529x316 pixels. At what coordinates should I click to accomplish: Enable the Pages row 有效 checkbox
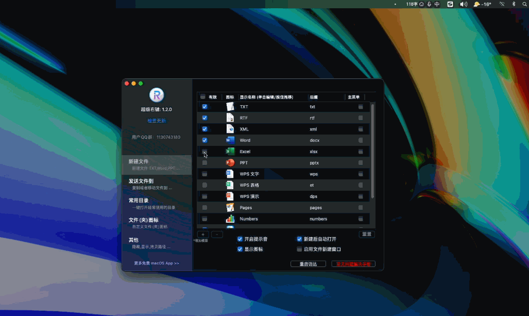[x=204, y=208]
